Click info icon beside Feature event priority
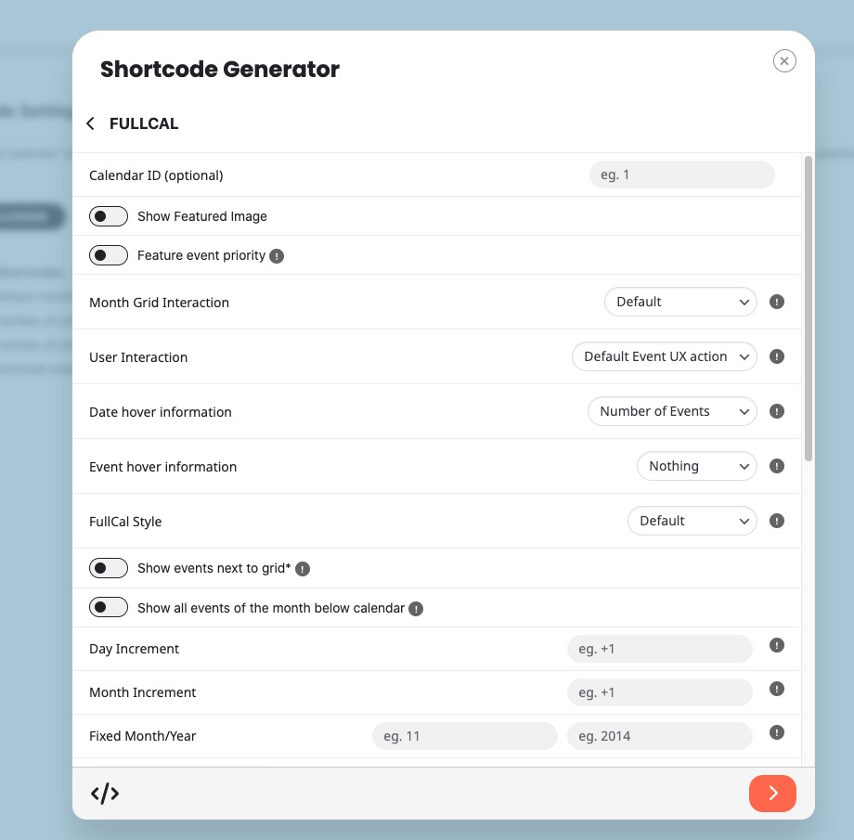This screenshot has height=840, width=854. [x=277, y=256]
